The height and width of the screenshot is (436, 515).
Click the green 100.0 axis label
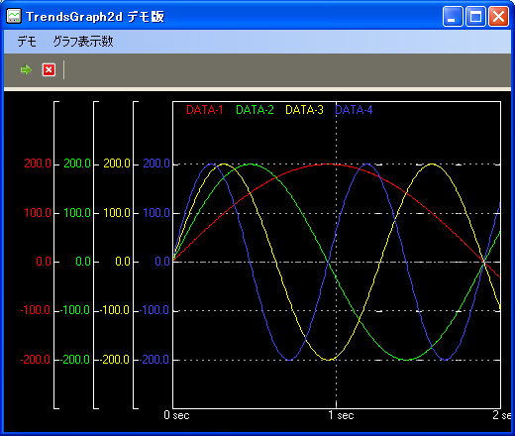tap(77, 213)
